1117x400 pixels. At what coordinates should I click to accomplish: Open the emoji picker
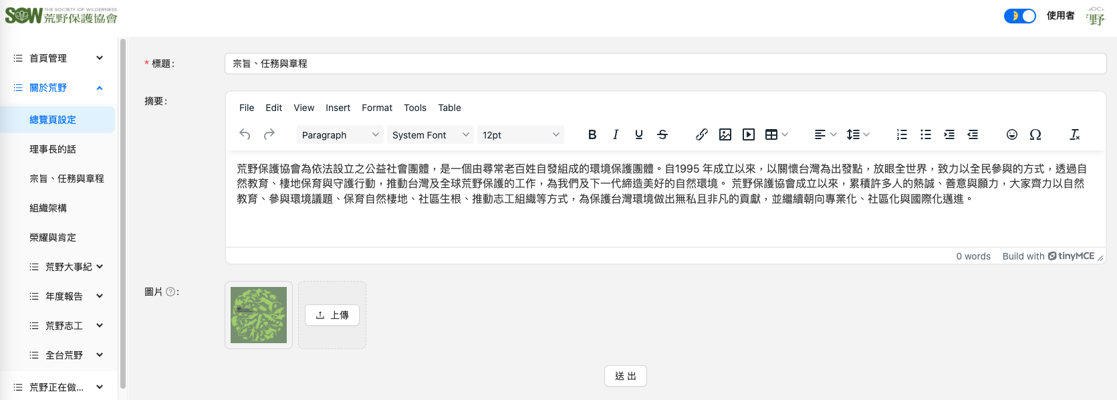[x=1011, y=134]
